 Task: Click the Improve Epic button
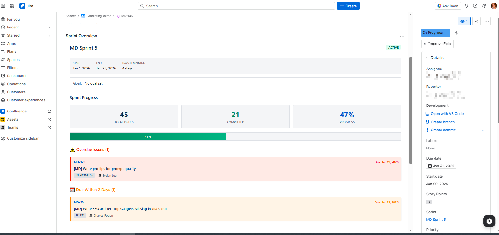click(438, 44)
